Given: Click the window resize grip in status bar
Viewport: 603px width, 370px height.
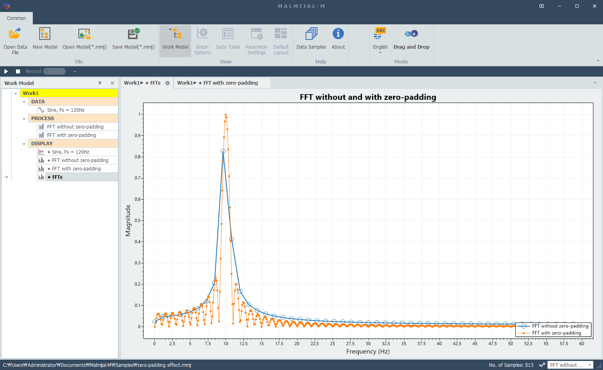Looking at the screenshot, I should (x=599, y=366).
